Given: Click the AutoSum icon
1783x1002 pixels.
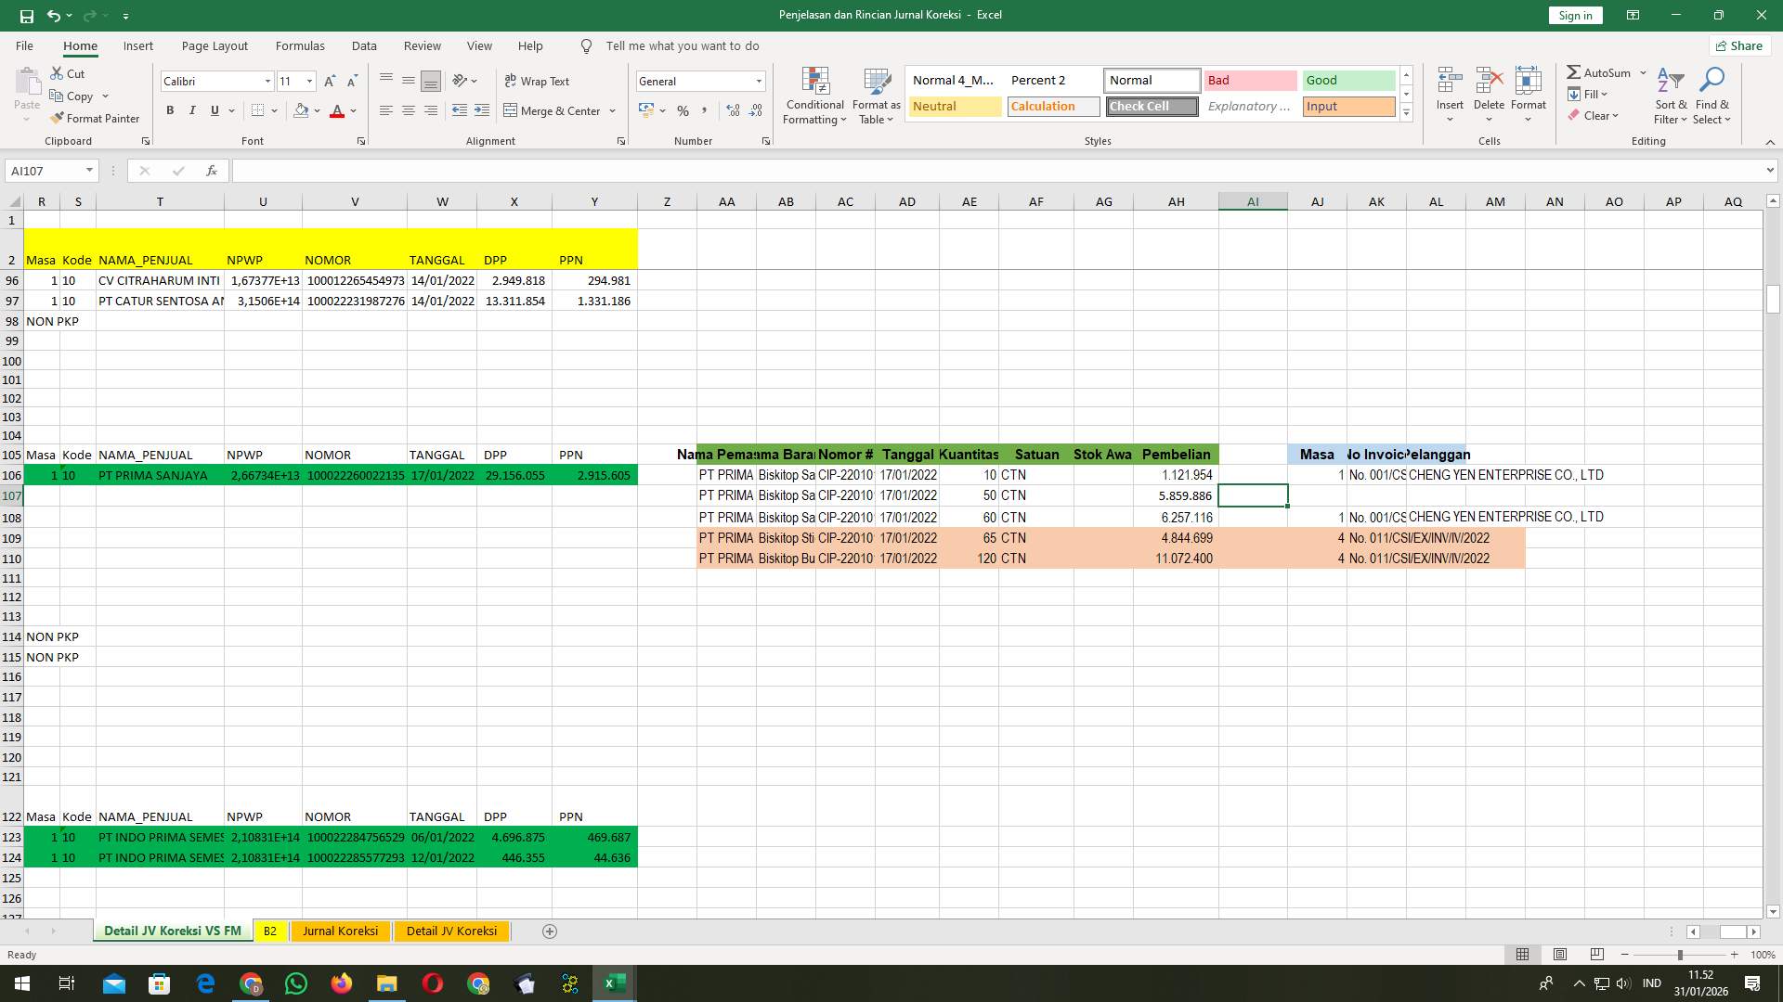Looking at the screenshot, I should click(x=1575, y=71).
